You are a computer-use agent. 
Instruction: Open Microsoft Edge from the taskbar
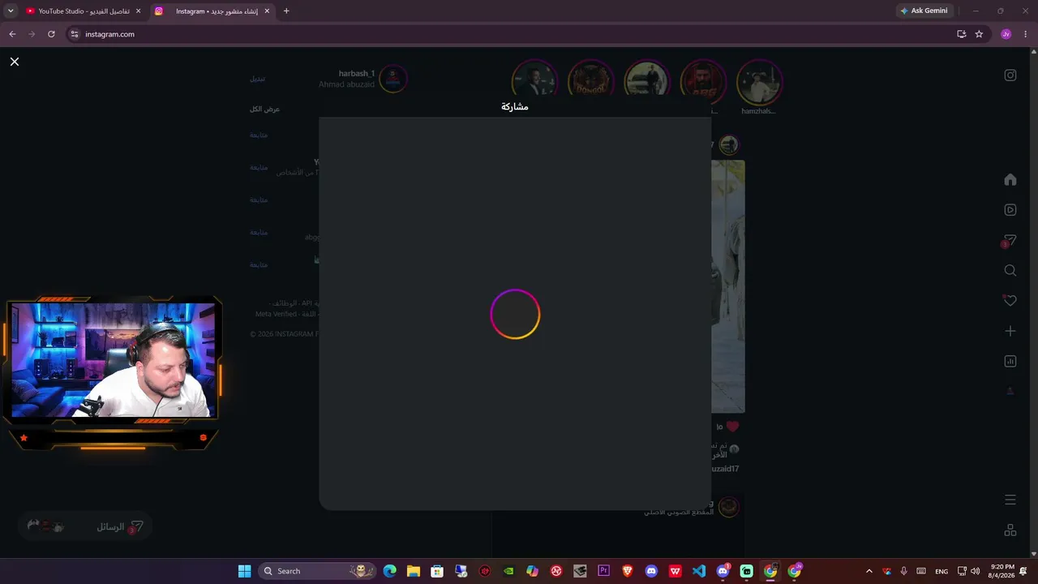[390, 571]
